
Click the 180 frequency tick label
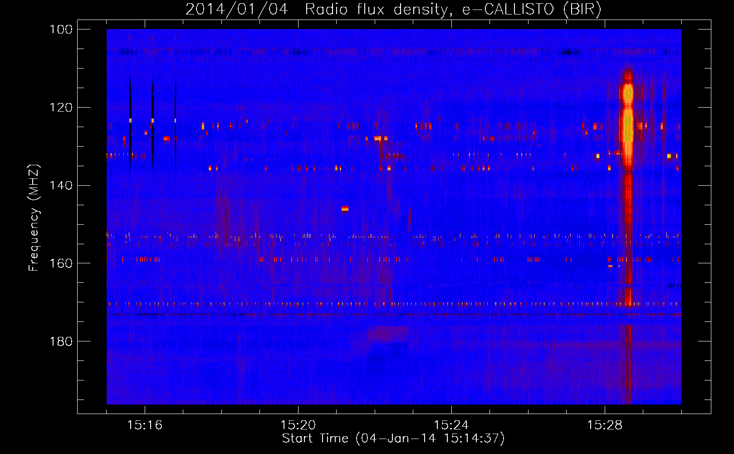(x=61, y=341)
